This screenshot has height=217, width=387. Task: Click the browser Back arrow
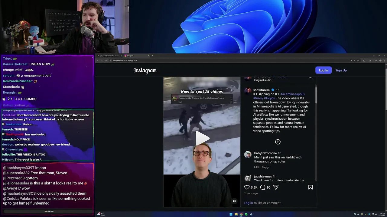pos(98,61)
